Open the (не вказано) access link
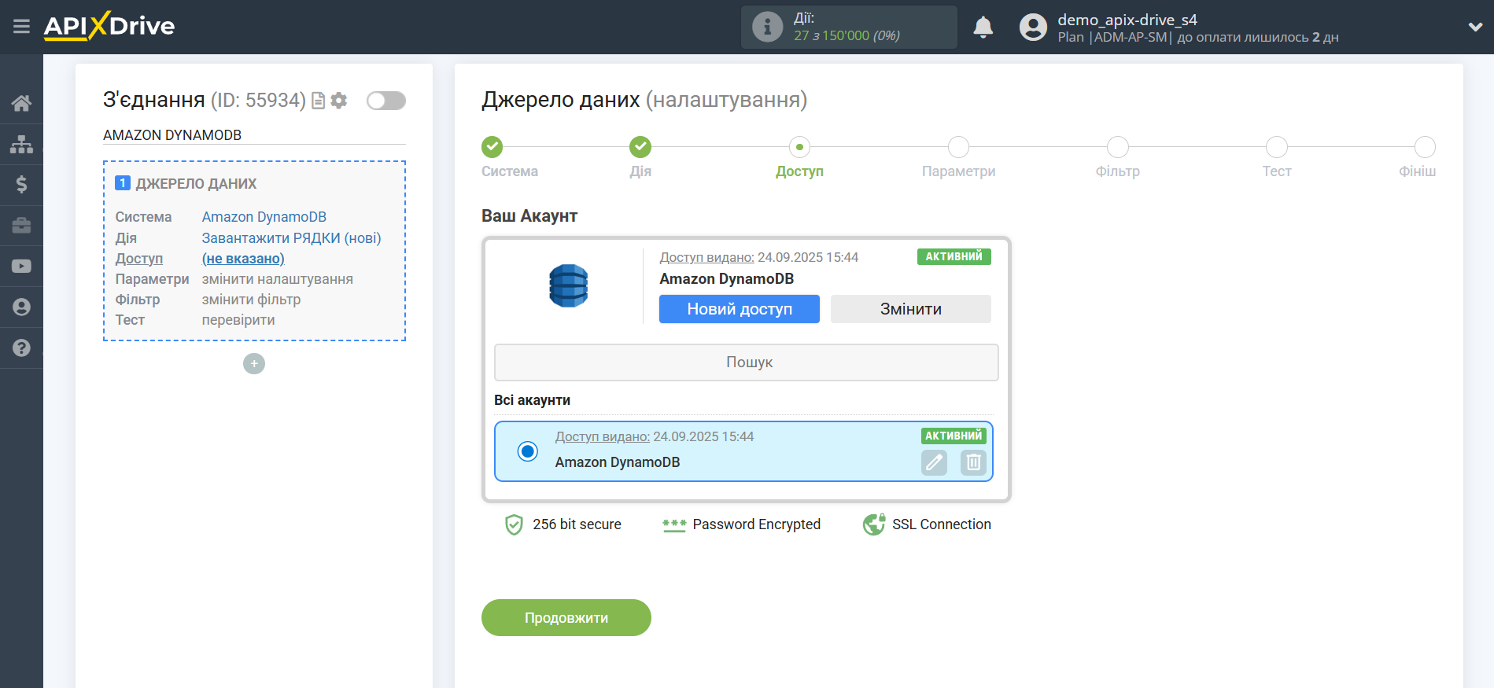The width and height of the screenshot is (1494, 688). 243,259
